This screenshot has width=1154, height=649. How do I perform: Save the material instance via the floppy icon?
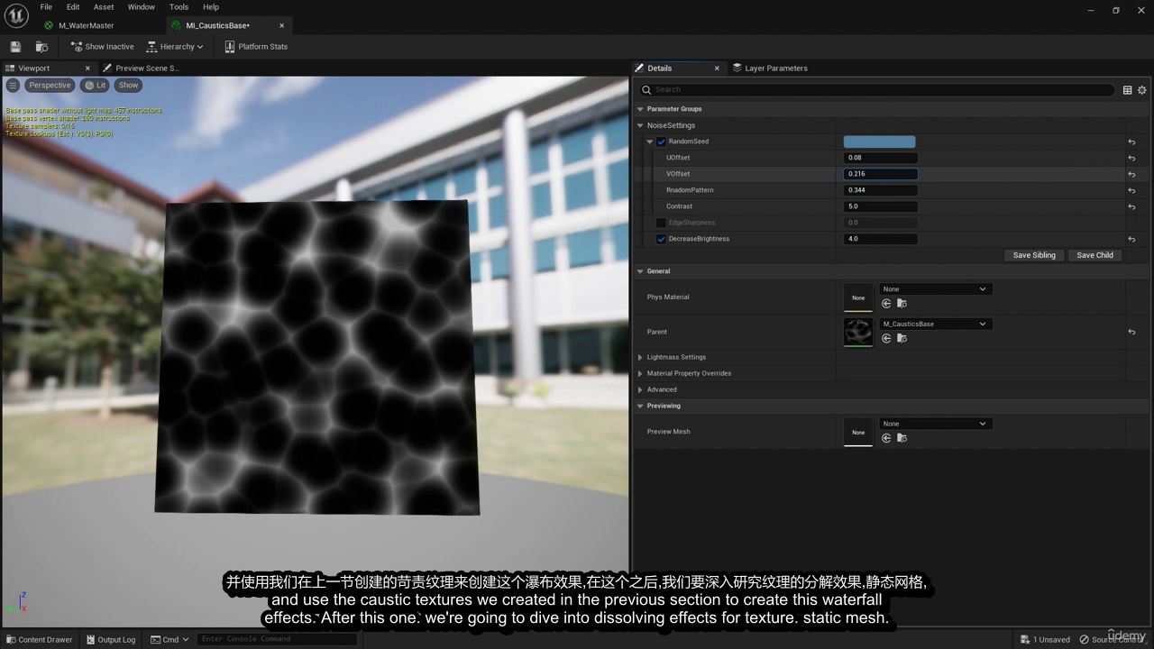pos(15,47)
